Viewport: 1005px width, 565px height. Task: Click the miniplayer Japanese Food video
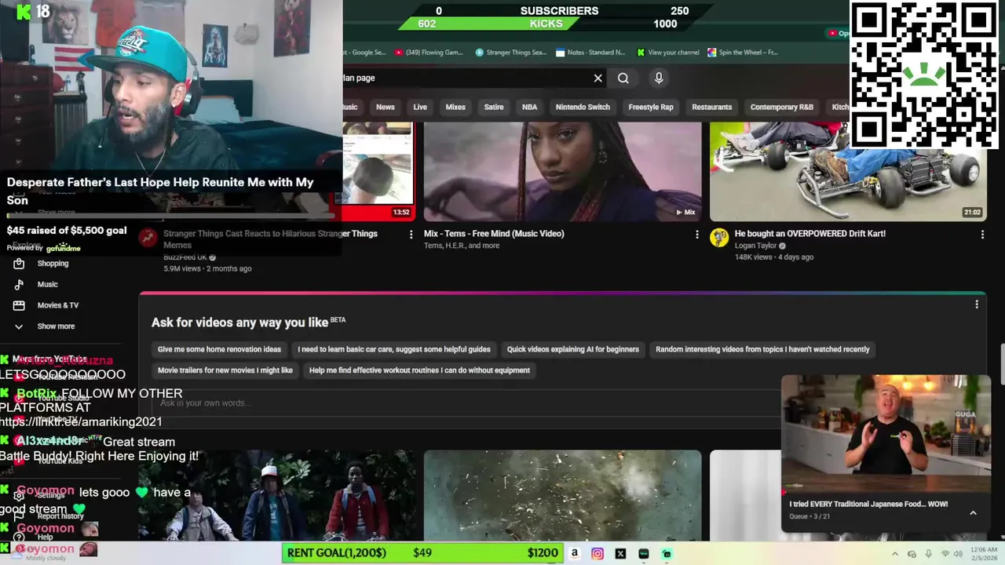[x=886, y=433]
